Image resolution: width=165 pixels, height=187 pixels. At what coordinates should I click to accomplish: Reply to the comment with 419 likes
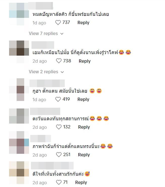(x=83, y=99)
